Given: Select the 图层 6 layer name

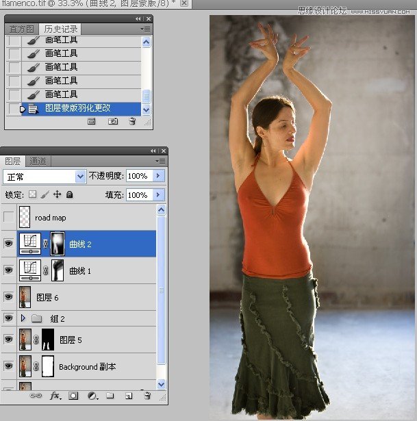Looking at the screenshot, I should 47,297.
